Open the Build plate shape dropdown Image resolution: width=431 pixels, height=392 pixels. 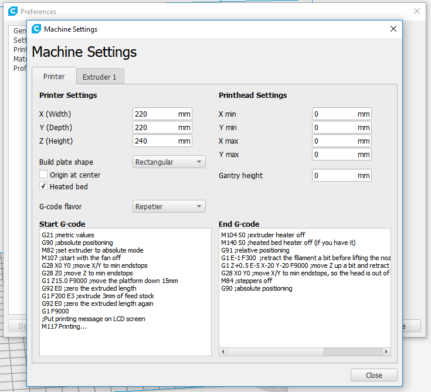[x=169, y=162]
